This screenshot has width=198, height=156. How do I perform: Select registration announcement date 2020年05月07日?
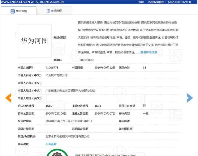105,113
